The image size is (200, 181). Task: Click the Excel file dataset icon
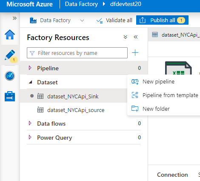coord(178,68)
